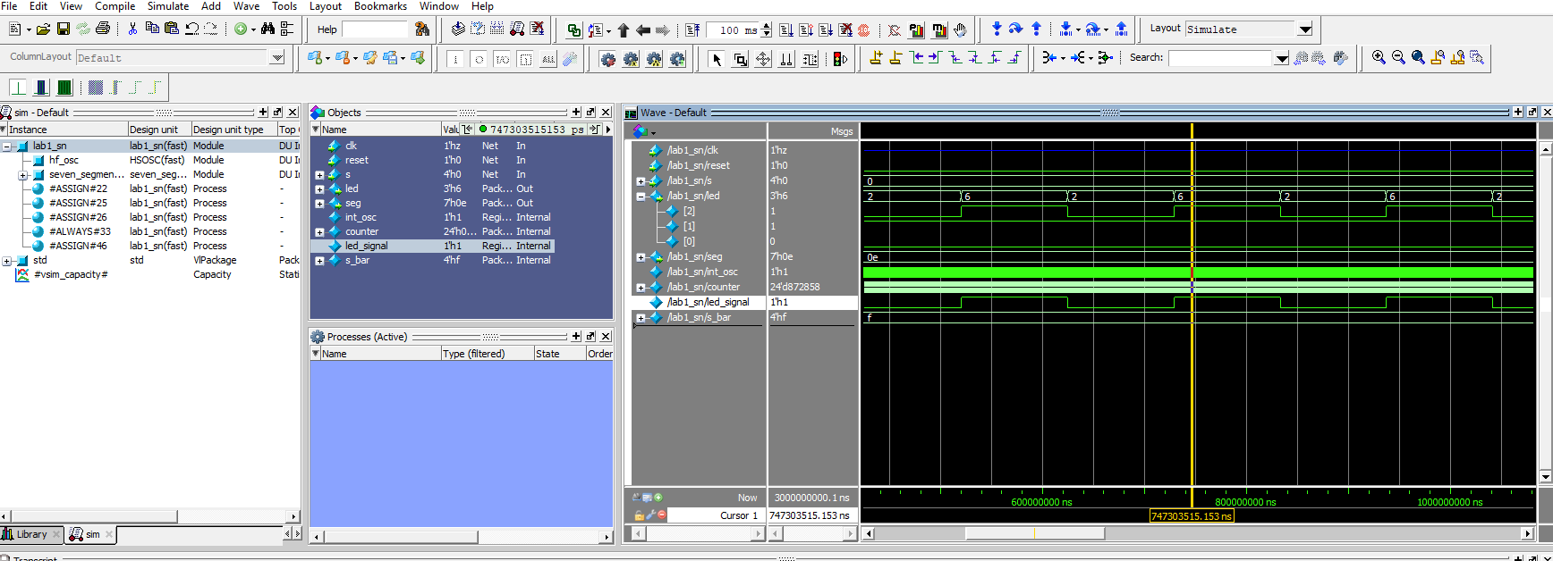Click the red Break simulation icon
The image size is (1553, 561).
[864, 30]
